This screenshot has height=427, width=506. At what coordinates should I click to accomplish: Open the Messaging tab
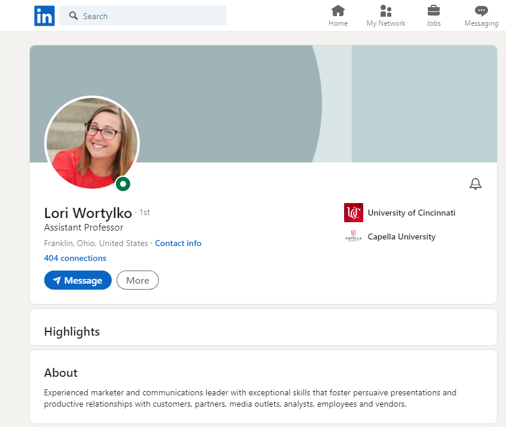click(x=482, y=16)
